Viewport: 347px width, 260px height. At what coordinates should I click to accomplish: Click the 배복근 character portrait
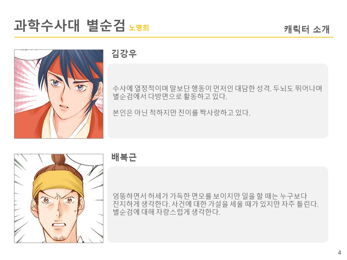59,198
